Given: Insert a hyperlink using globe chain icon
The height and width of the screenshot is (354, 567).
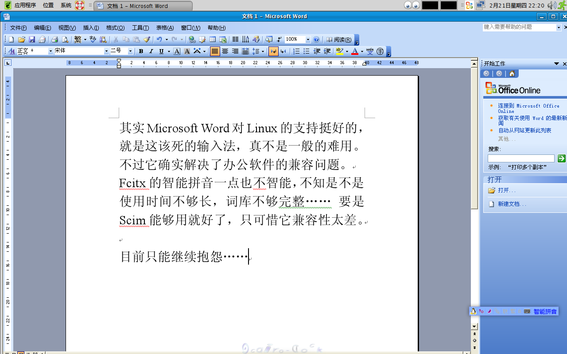Looking at the screenshot, I should point(192,39).
